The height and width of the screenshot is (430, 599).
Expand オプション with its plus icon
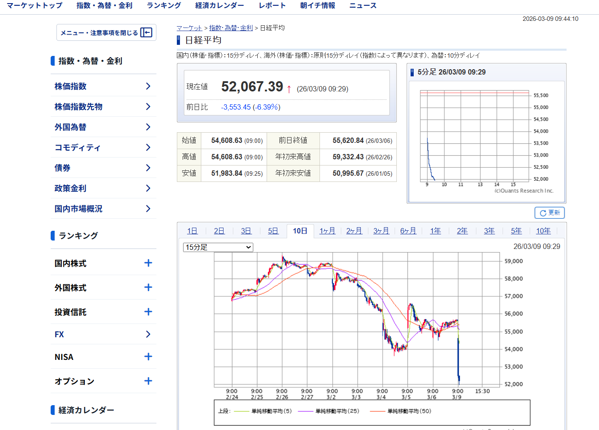[148, 381]
